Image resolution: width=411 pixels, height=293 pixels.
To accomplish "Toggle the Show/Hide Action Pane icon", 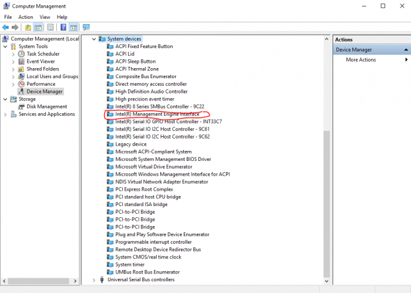I will click(73, 27).
